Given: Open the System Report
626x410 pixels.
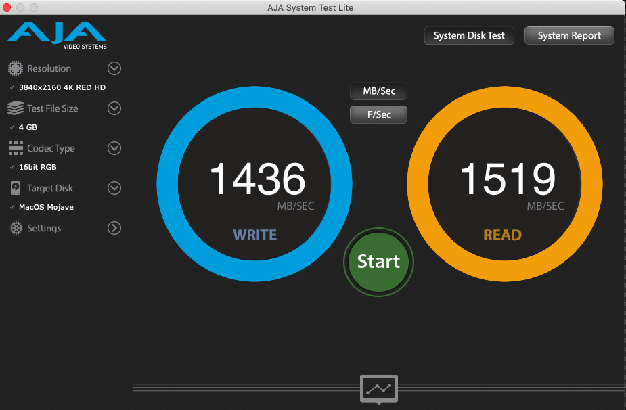Looking at the screenshot, I should (569, 36).
